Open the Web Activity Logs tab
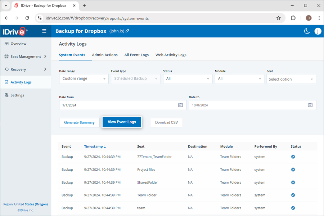324x216 pixels. (x=171, y=55)
